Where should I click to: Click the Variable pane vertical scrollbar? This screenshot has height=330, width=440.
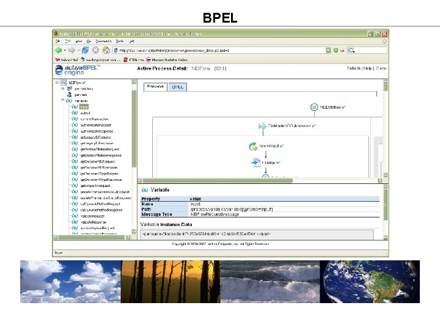click(x=386, y=205)
